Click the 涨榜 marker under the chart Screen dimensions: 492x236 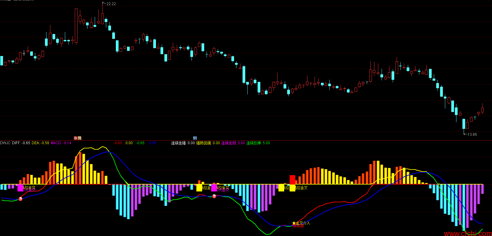[78, 138]
